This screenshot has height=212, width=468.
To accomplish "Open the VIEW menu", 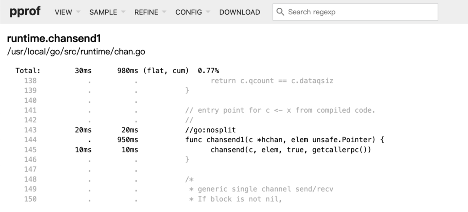I will click(x=68, y=12).
